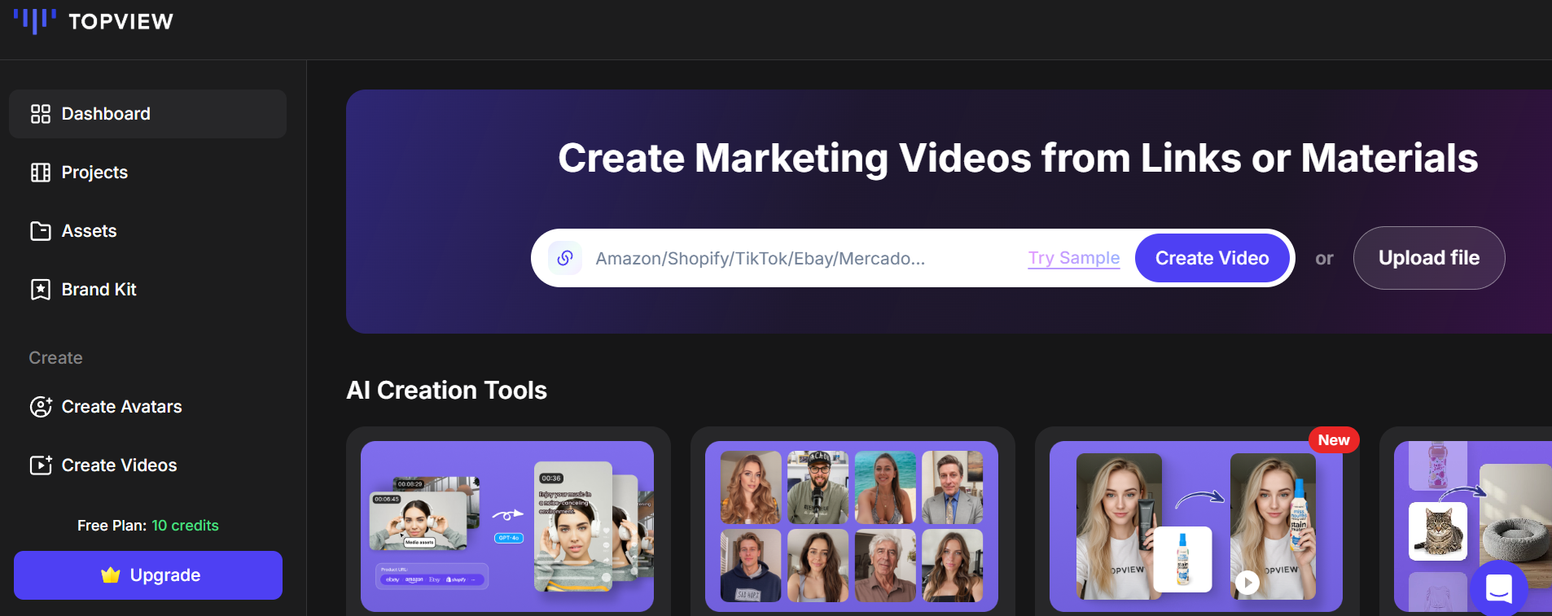Click the TopView logo icon
This screenshot has width=1552, height=616.
35,20
